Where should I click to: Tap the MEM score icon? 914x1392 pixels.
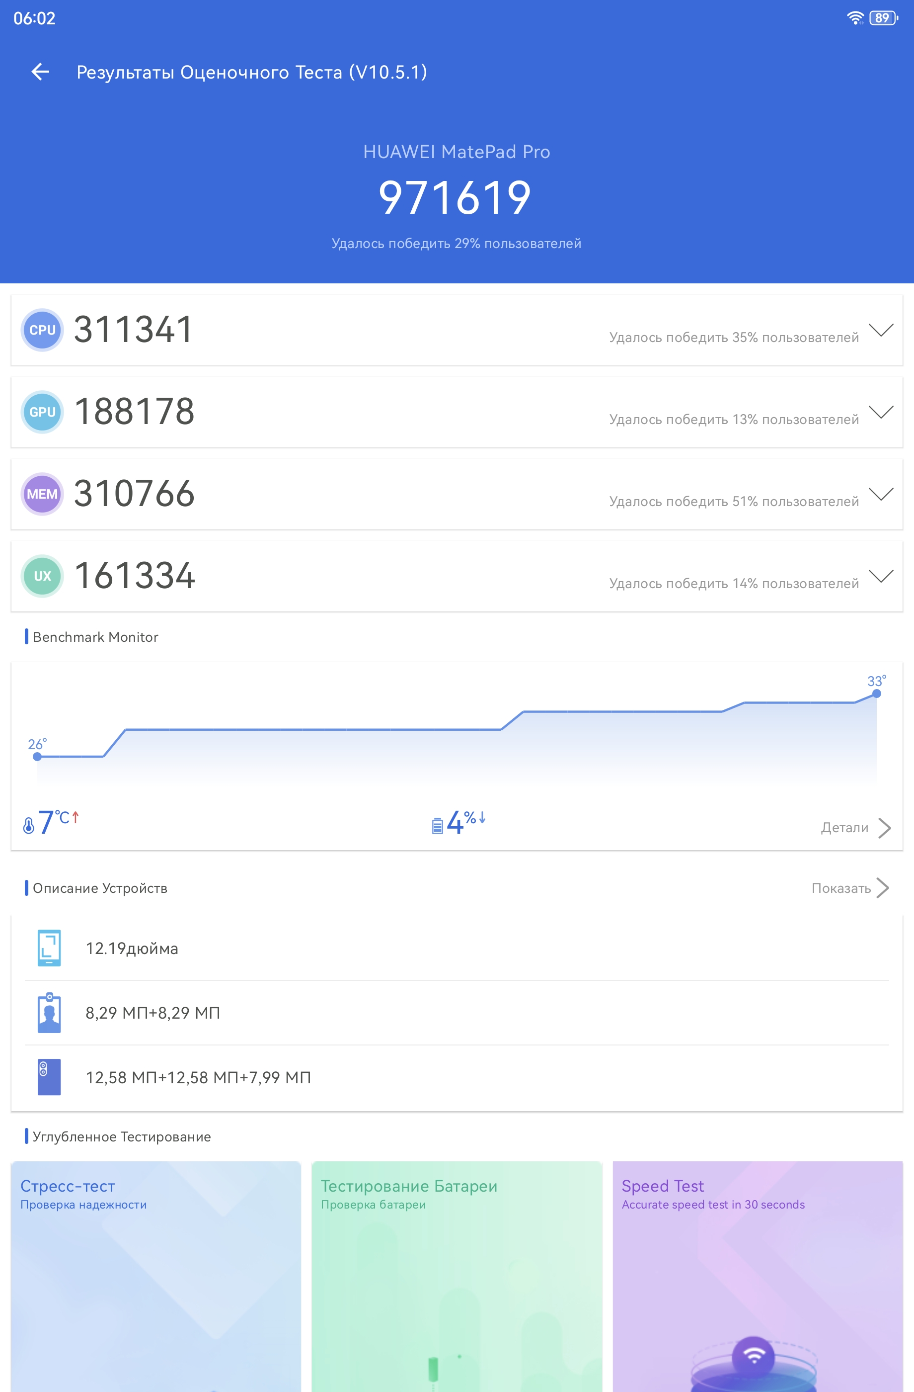point(42,494)
